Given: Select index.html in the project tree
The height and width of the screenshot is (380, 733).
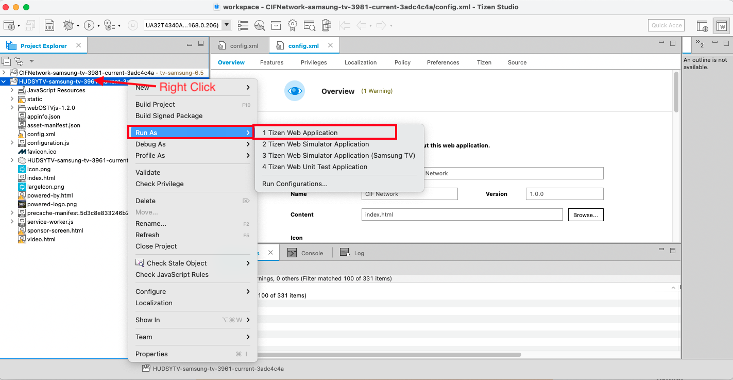Looking at the screenshot, I should [41, 178].
